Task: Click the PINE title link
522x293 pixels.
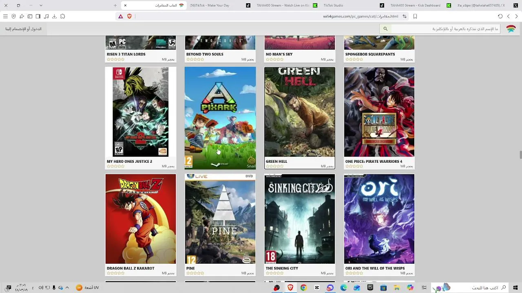Action: [190, 269]
